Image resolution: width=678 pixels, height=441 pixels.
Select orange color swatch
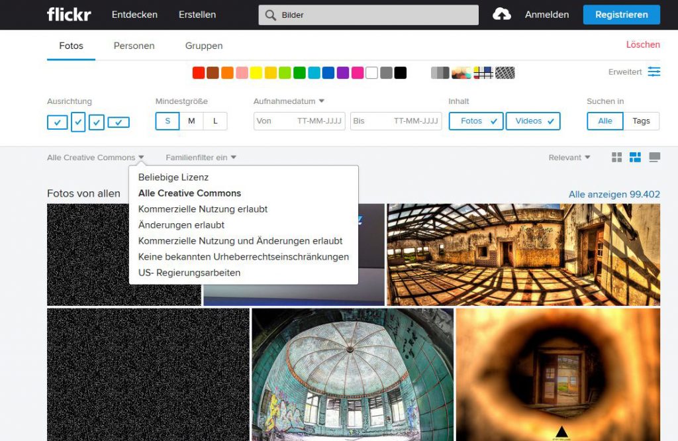228,73
